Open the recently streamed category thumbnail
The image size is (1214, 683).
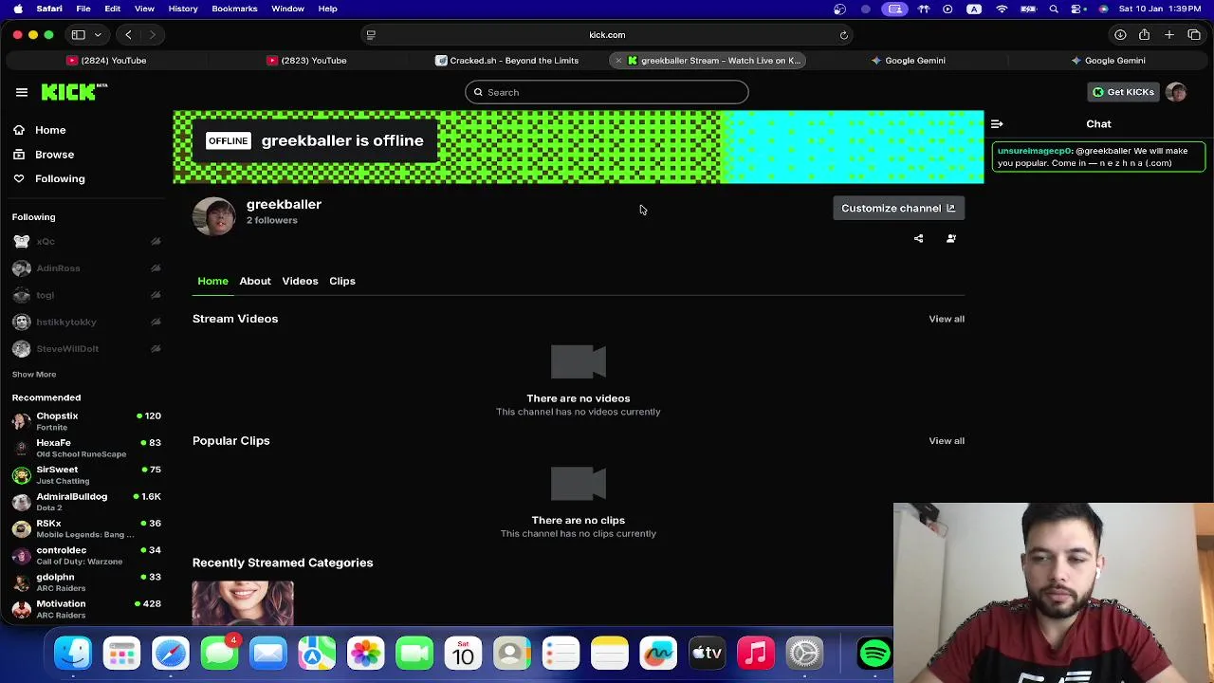click(243, 603)
